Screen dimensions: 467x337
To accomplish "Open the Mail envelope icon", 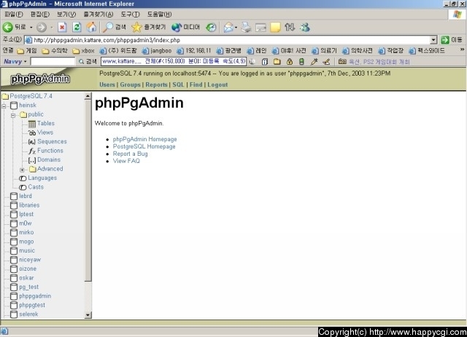I will pos(228,28).
